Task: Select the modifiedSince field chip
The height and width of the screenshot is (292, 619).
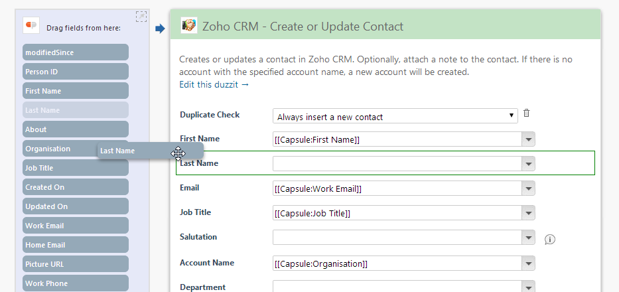Action: (76, 52)
